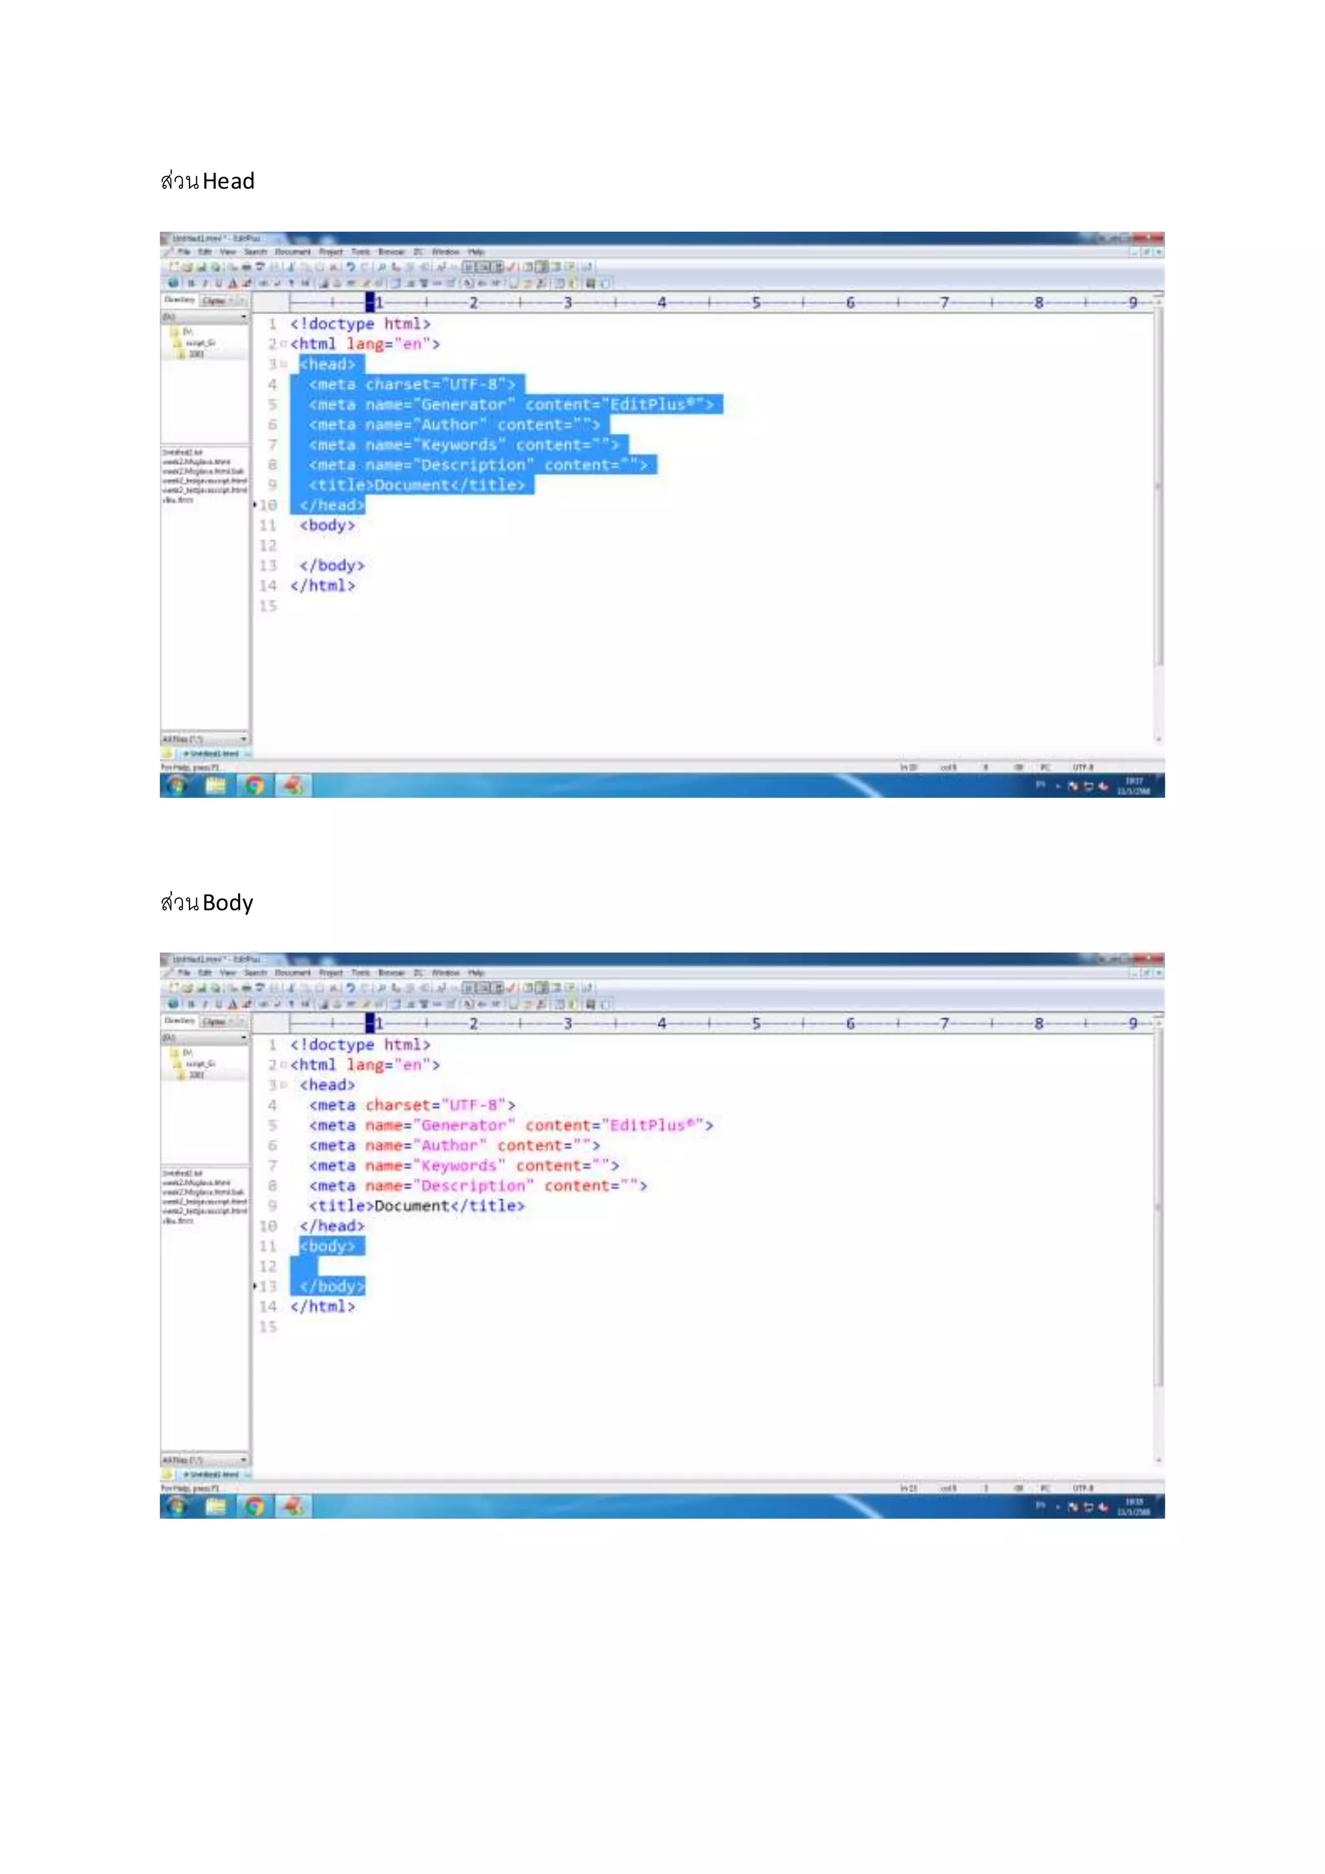Click the red spell check icon in the Body screenshot

tap(512, 987)
